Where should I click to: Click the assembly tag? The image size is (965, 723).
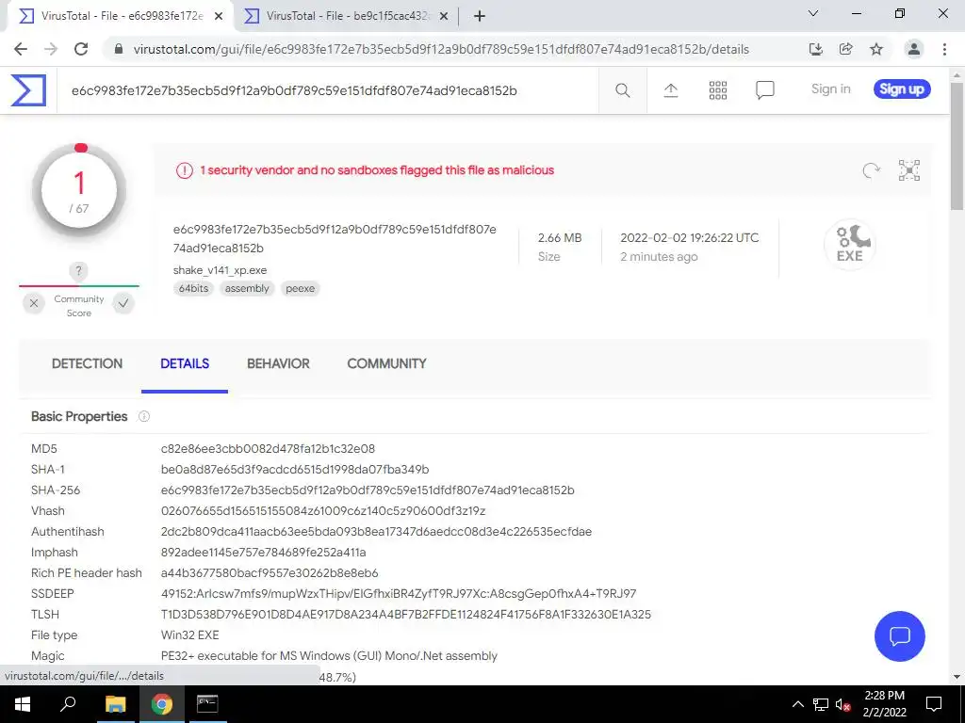click(x=247, y=288)
